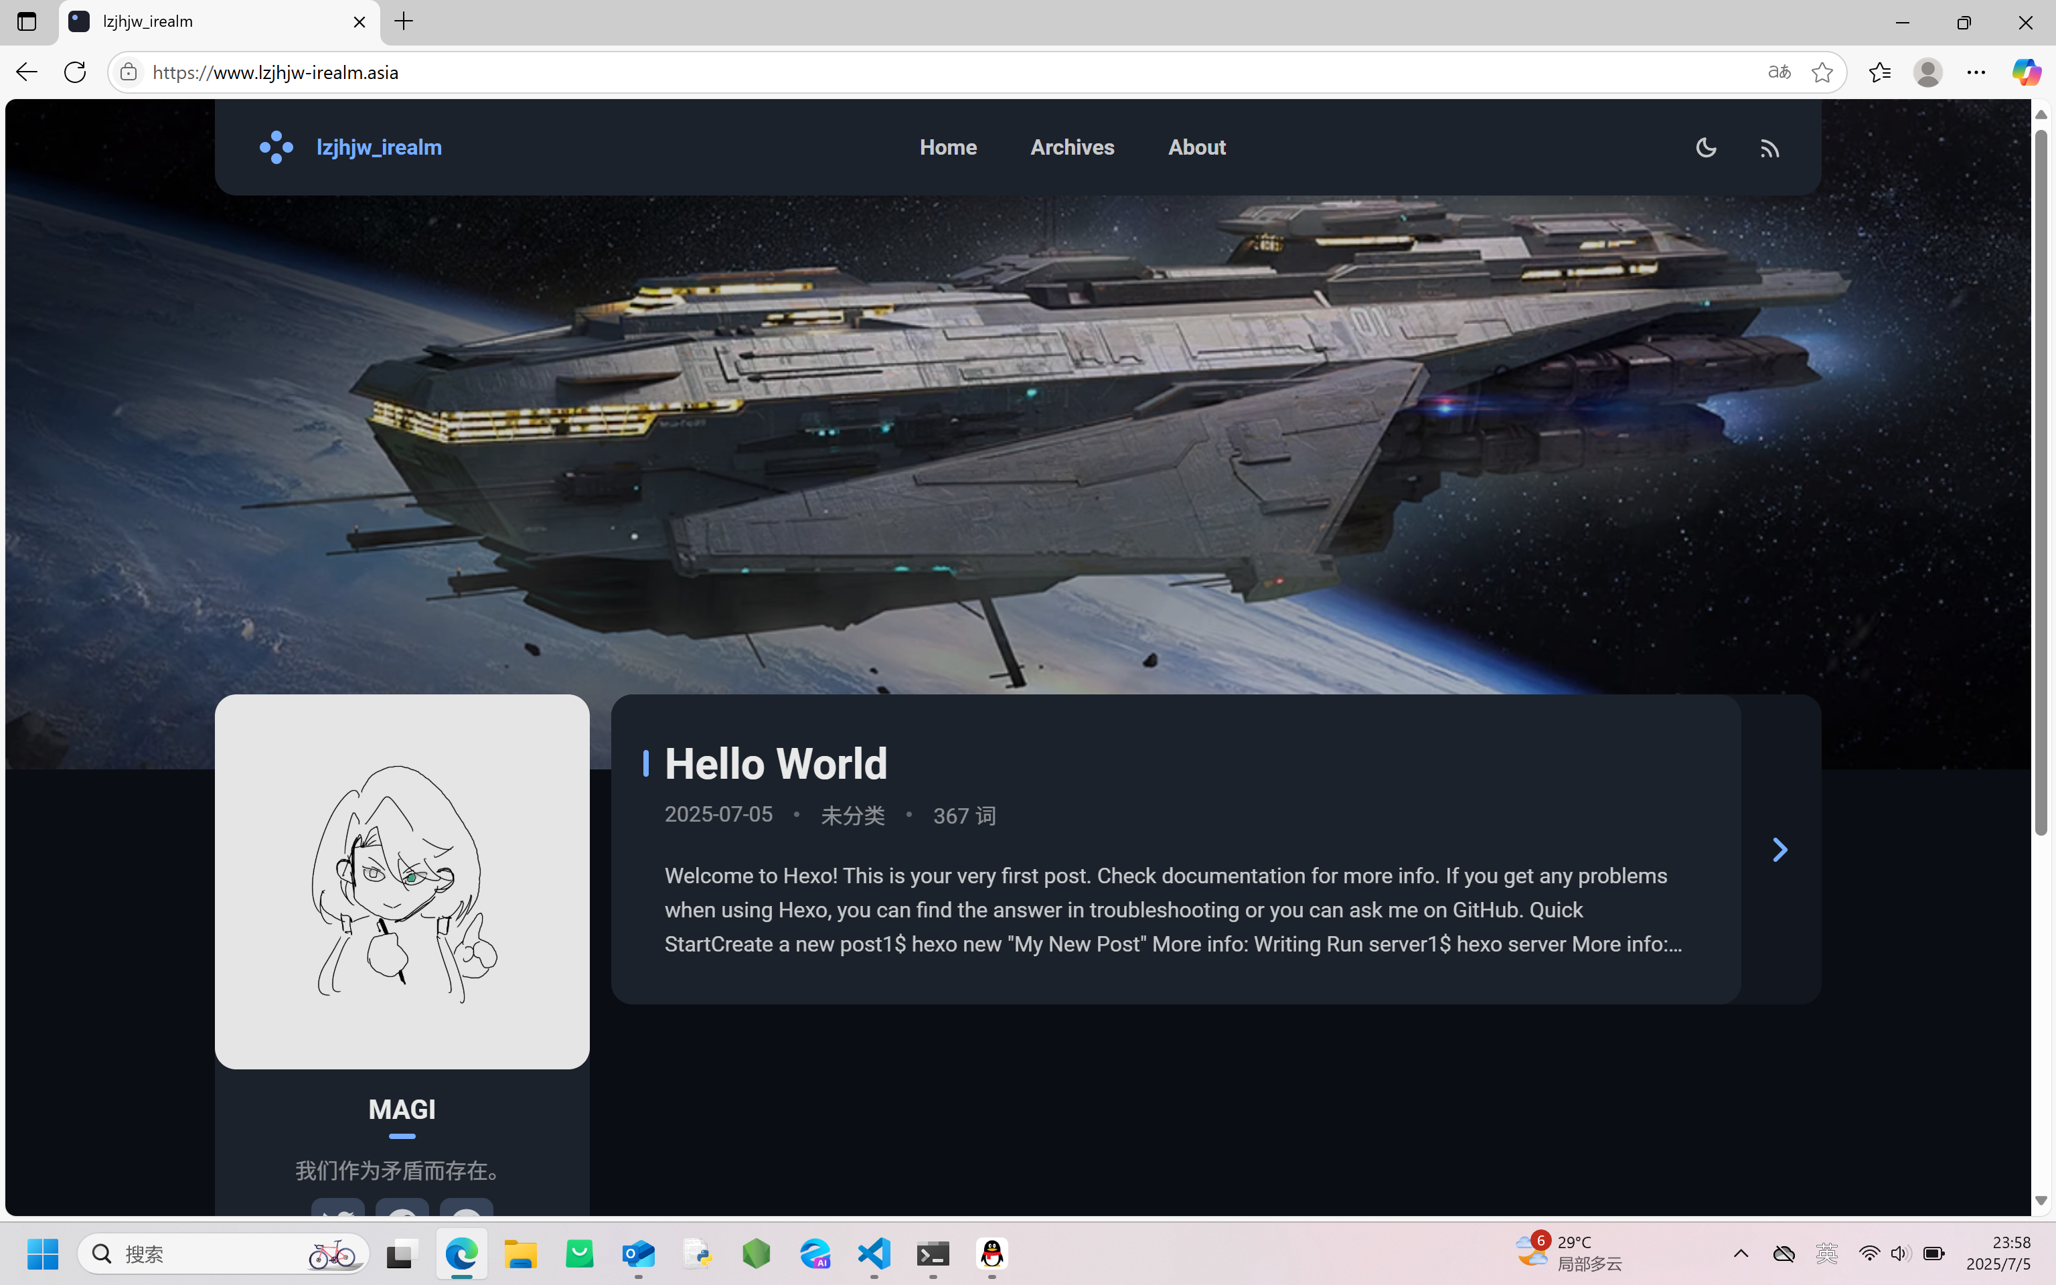Toggle dark mode moon icon
The width and height of the screenshot is (2056, 1285).
pyautogui.click(x=1705, y=148)
